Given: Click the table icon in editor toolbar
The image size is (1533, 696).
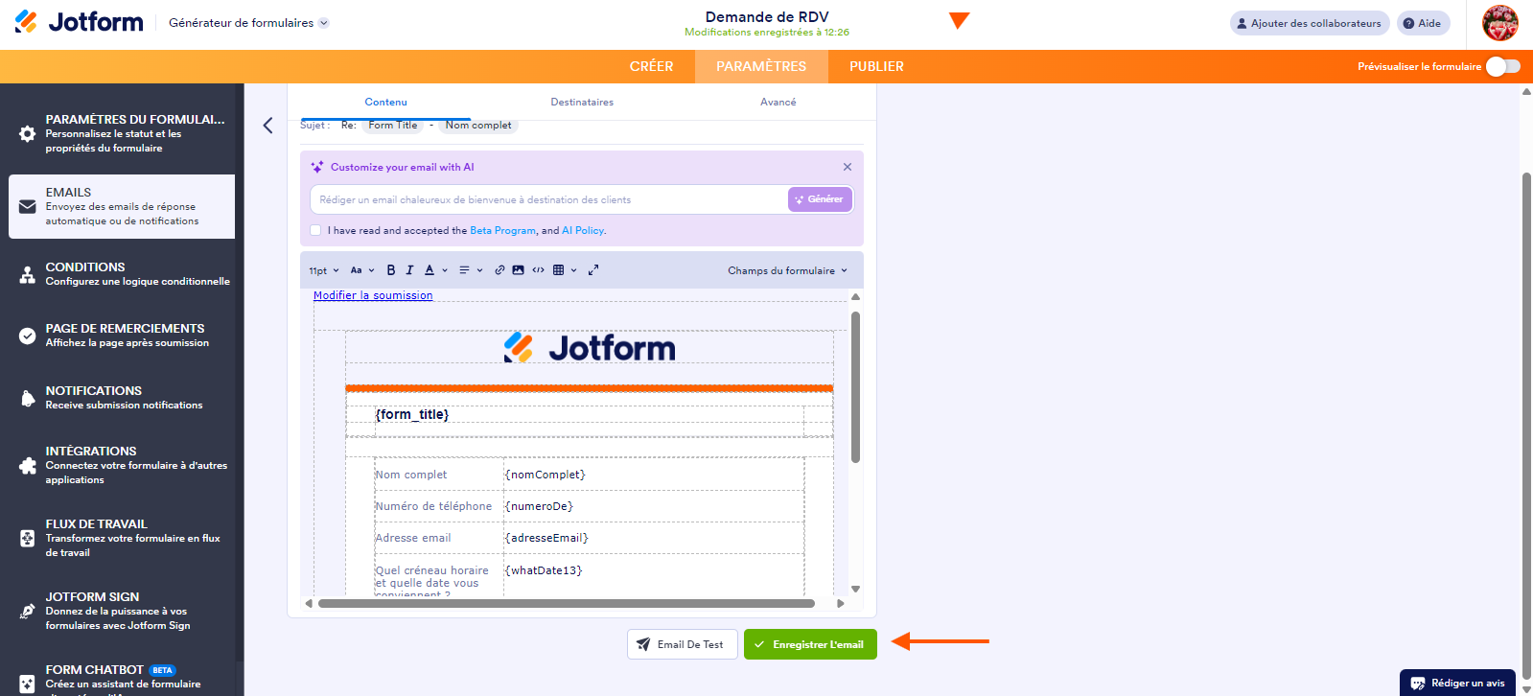Looking at the screenshot, I should (559, 270).
